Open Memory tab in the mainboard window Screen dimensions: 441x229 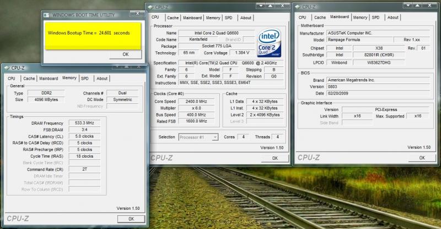[360, 18]
